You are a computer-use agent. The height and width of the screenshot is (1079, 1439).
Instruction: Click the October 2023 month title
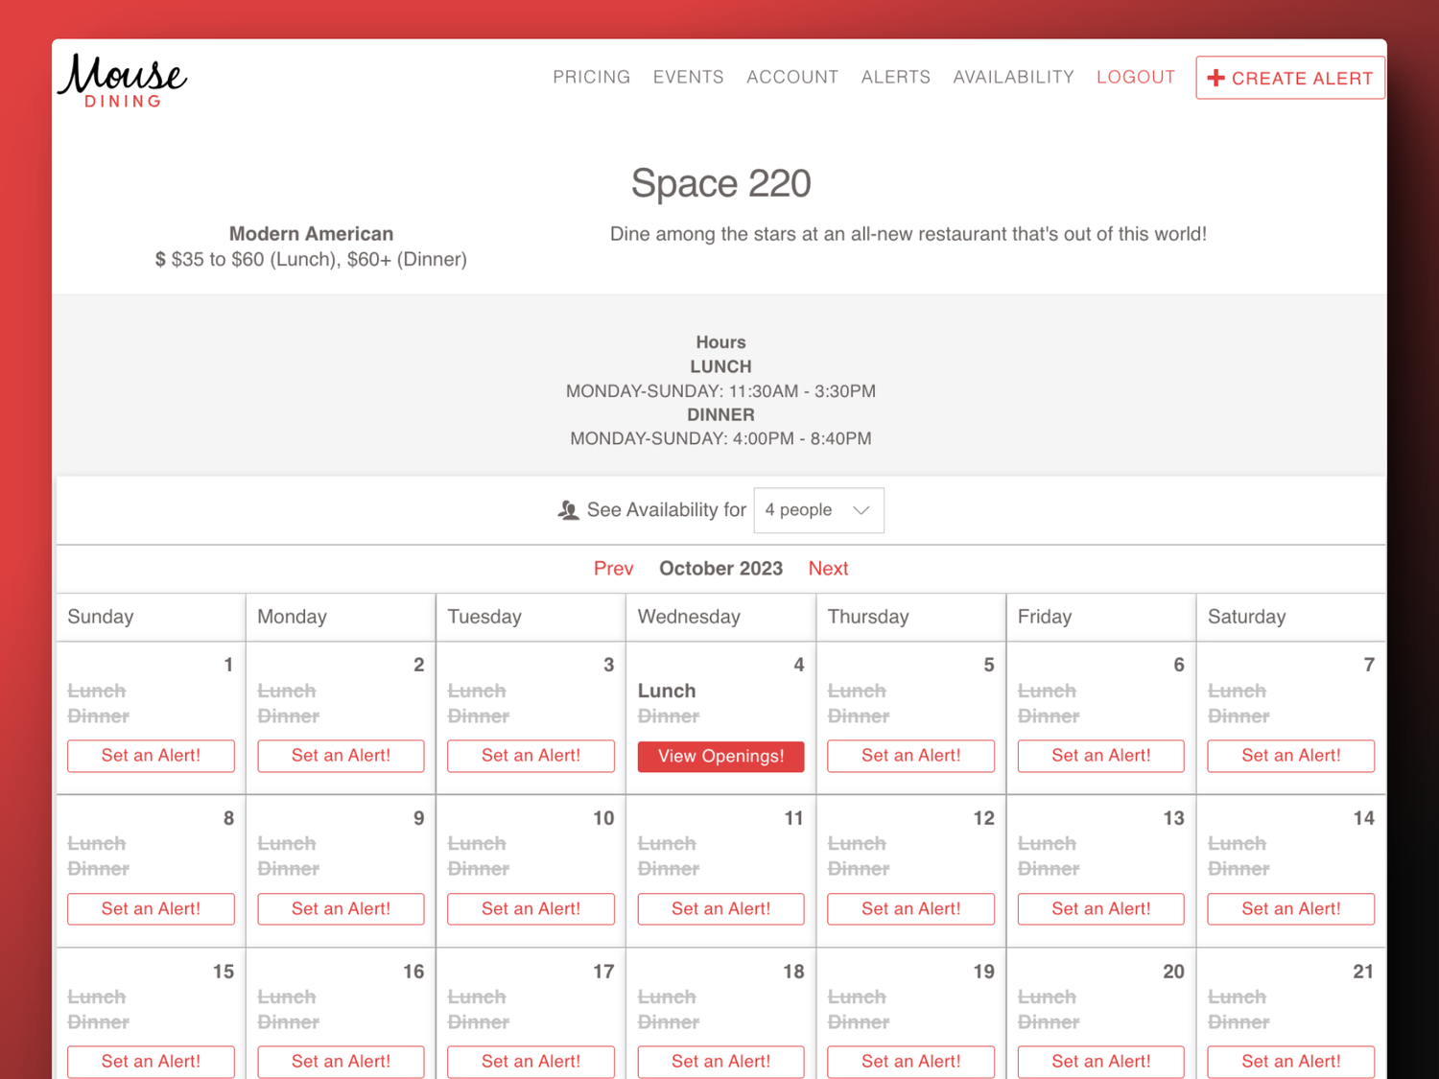pos(720,569)
